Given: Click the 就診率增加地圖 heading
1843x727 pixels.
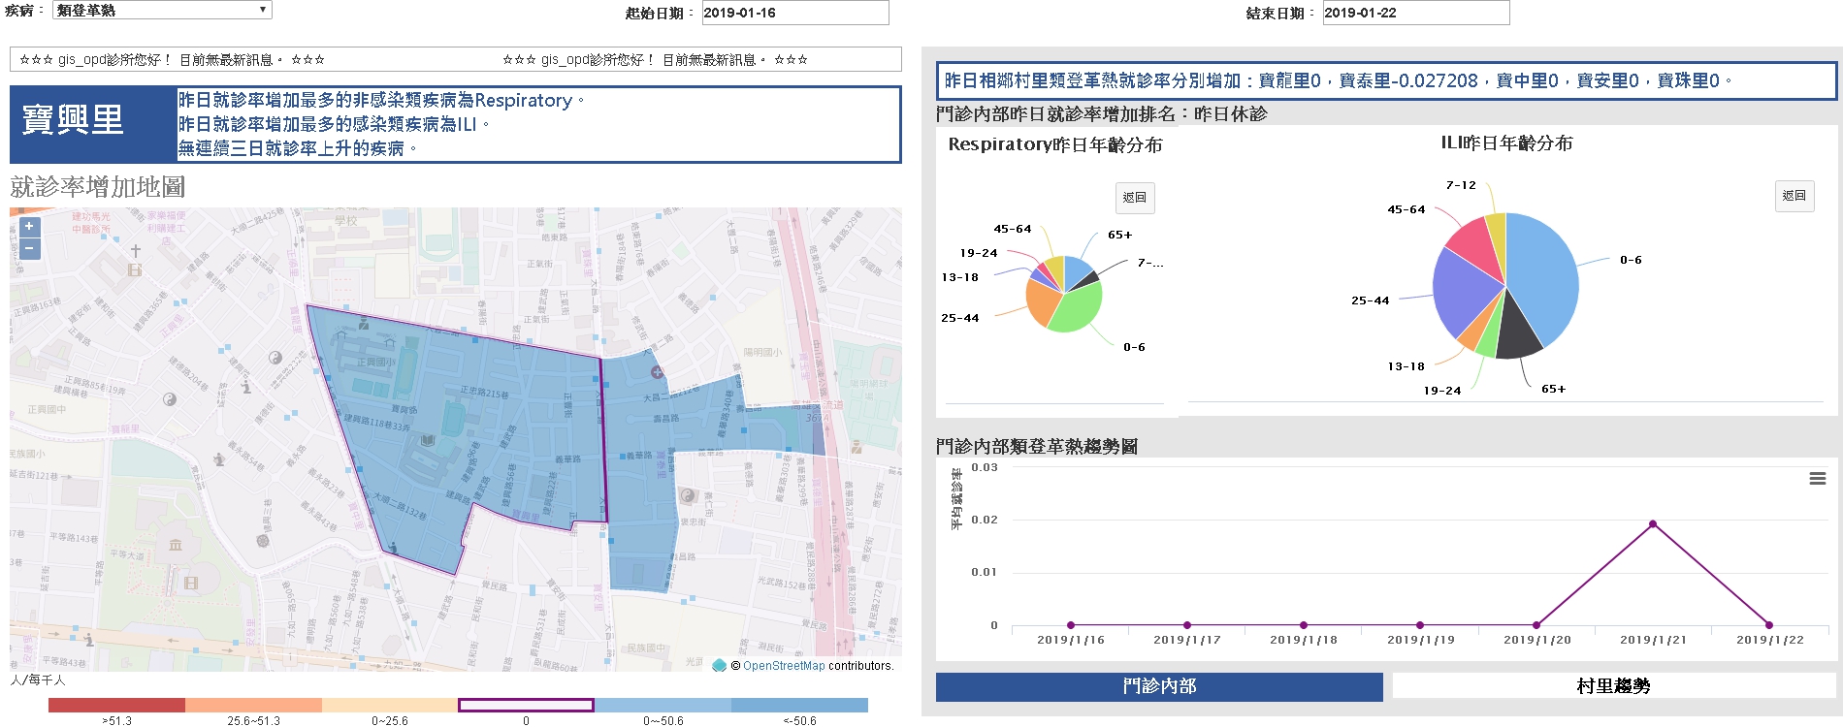Looking at the screenshot, I should (x=97, y=186).
